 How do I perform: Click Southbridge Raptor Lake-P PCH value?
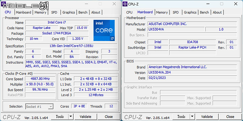(x=192, y=47)
